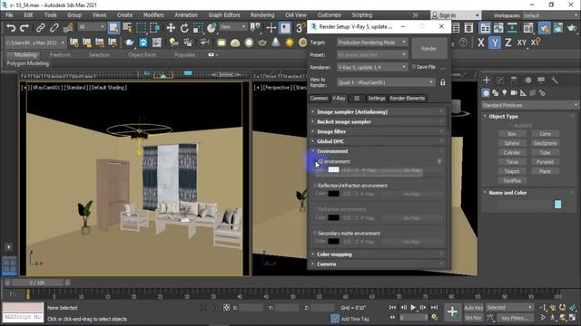
Task: Toggle the View to Render lock
Action: 442,82
